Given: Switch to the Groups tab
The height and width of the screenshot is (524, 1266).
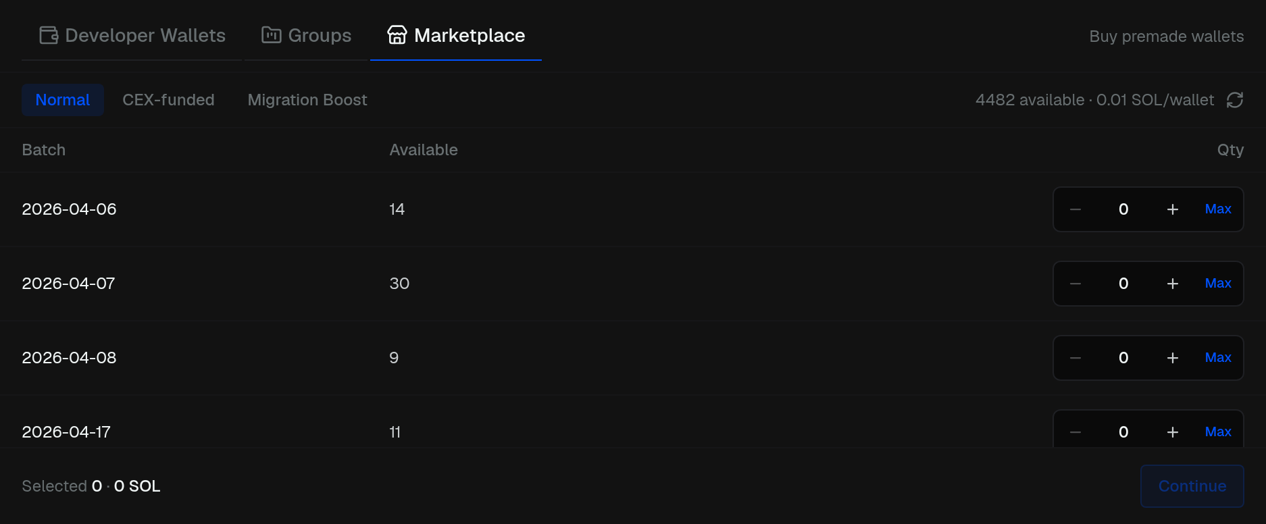Looking at the screenshot, I should [x=306, y=36].
